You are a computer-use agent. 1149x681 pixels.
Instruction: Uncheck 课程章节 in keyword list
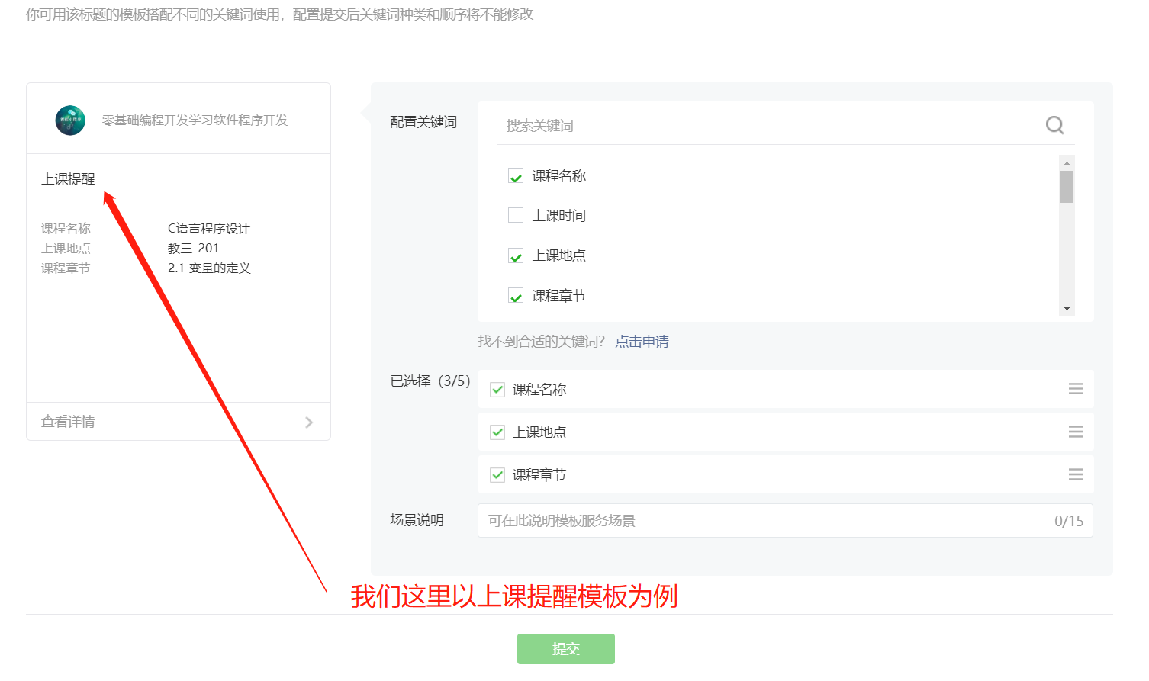pos(516,296)
